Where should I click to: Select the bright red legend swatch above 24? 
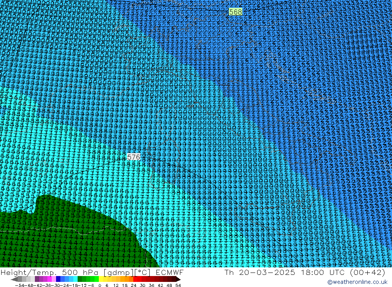coord(135,279)
